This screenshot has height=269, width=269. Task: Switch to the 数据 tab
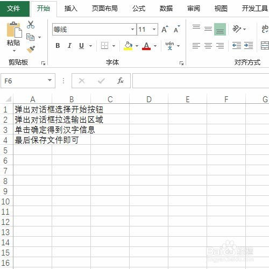tap(166, 8)
